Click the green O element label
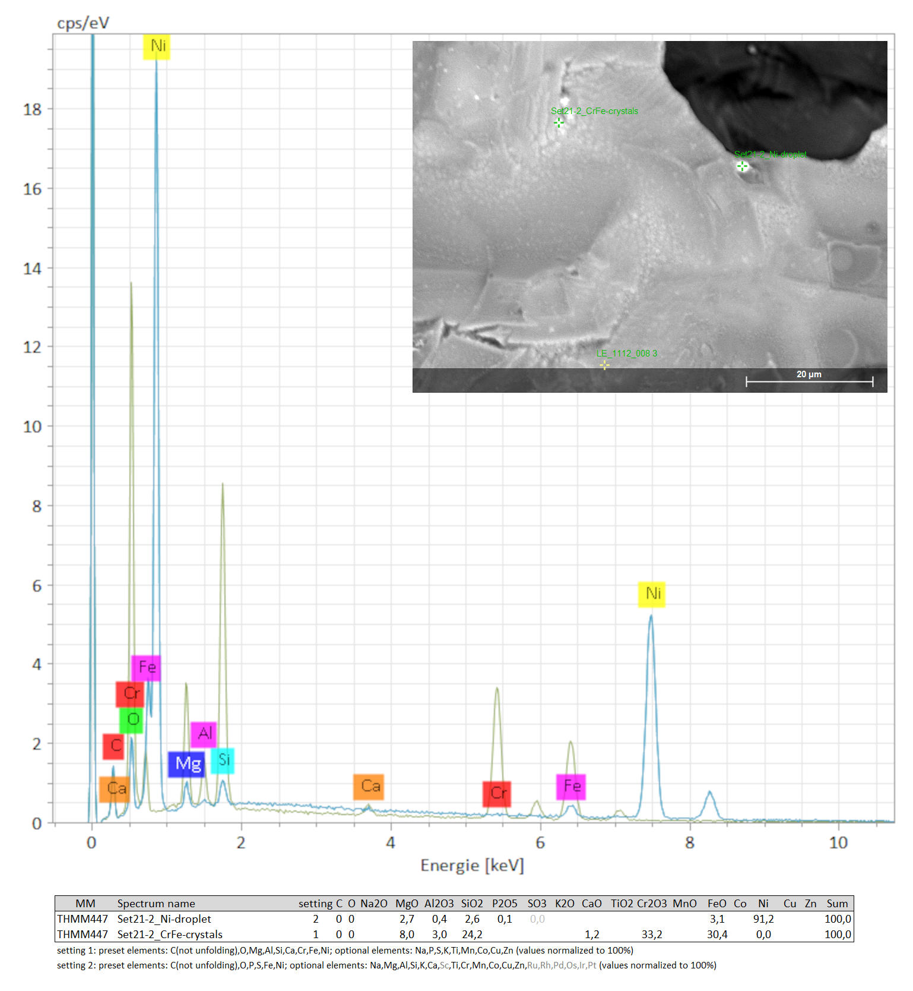Image resolution: width=913 pixels, height=991 pixels. point(132,720)
